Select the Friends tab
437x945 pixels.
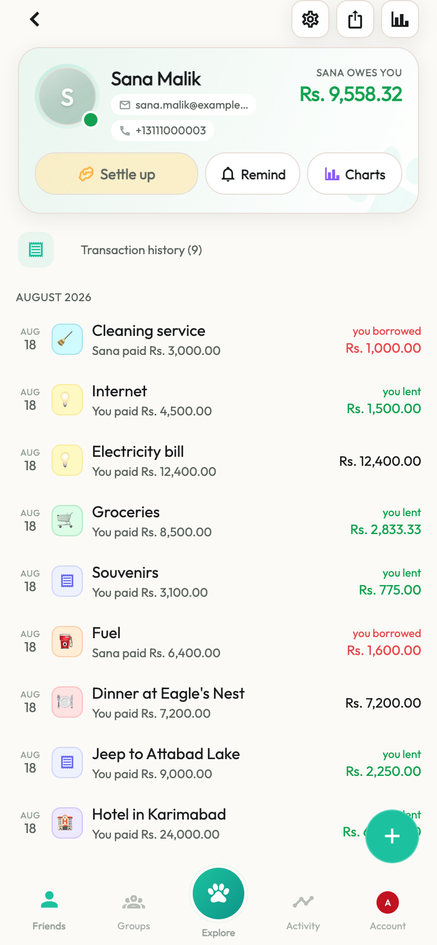point(49,910)
